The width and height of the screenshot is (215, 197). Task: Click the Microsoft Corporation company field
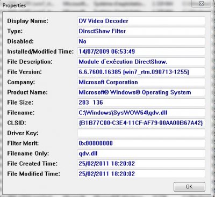tap(141, 82)
